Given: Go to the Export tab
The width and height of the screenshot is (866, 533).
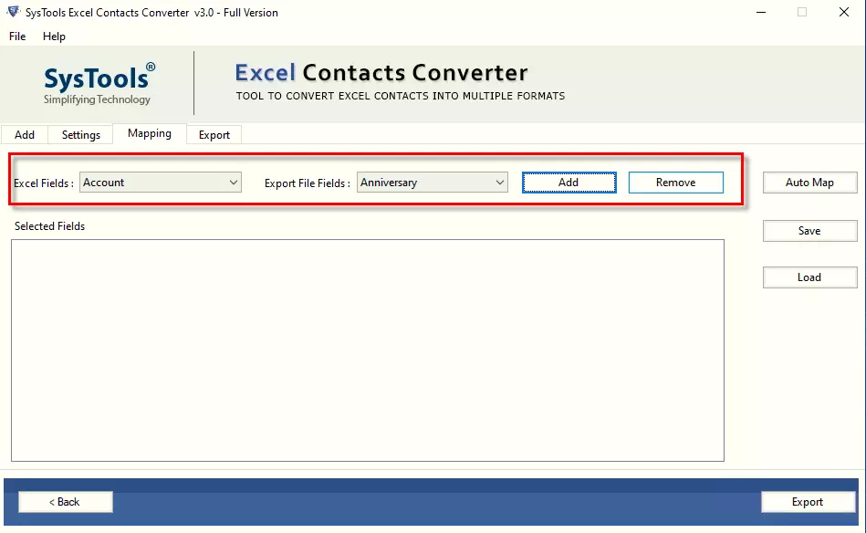Looking at the screenshot, I should pos(214,135).
